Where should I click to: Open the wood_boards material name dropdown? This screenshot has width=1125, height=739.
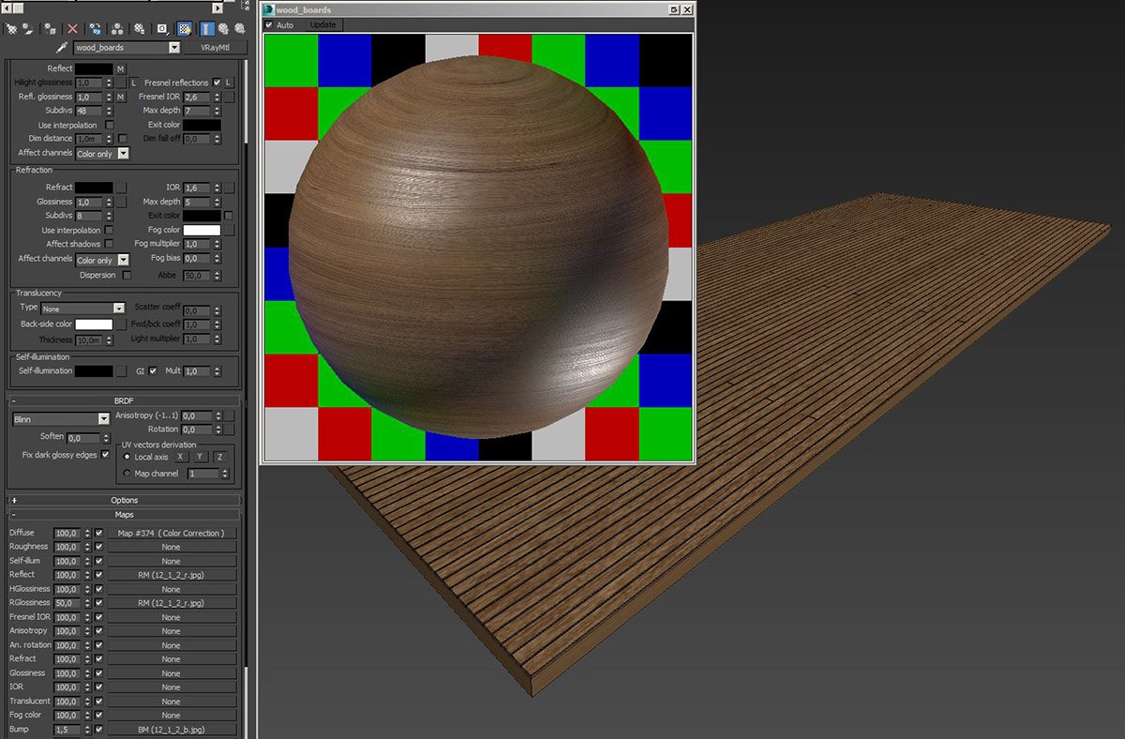click(x=173, y=48)
